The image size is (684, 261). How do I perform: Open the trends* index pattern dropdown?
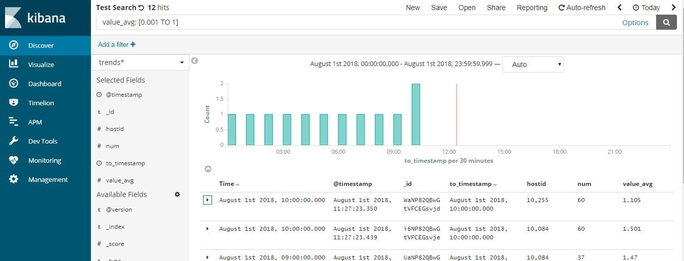[x=140, y=62]
